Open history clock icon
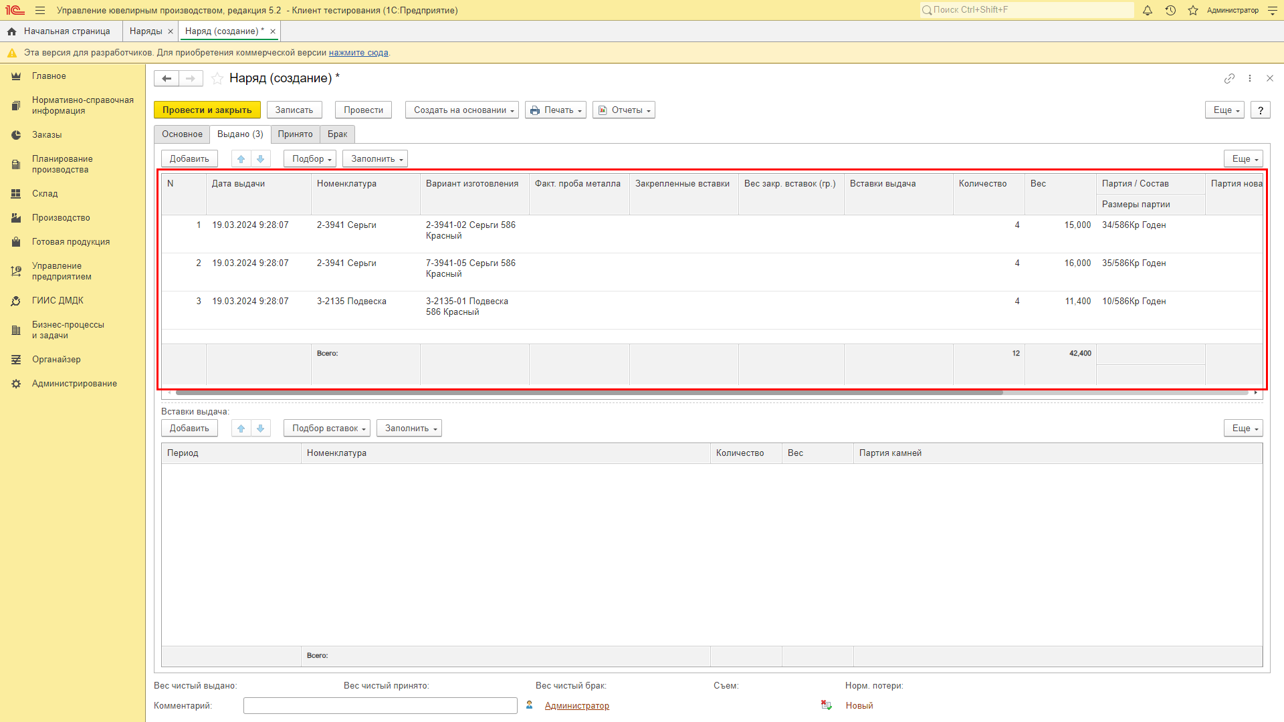 (x=1170, y=10)
